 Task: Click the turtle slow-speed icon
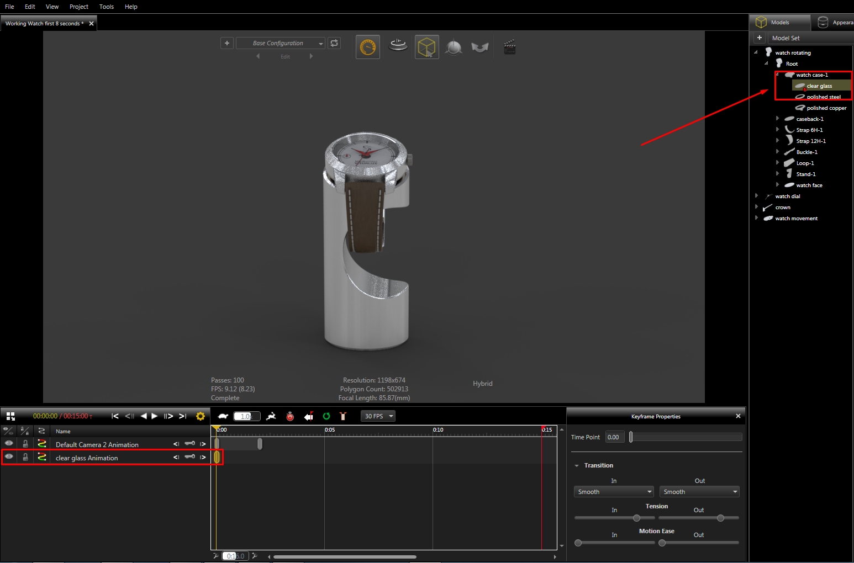tap(223, 416)
